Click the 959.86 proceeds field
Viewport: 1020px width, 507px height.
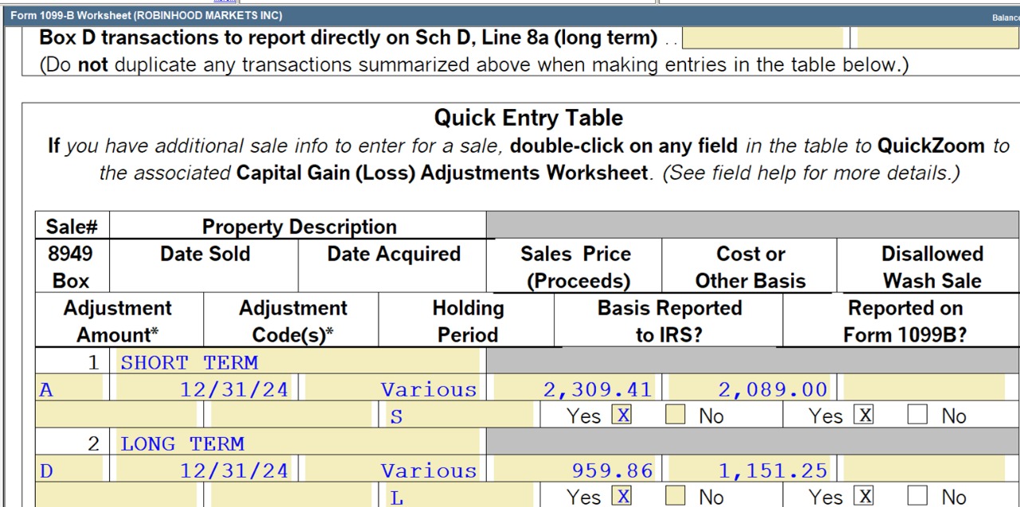coord(575,470)
